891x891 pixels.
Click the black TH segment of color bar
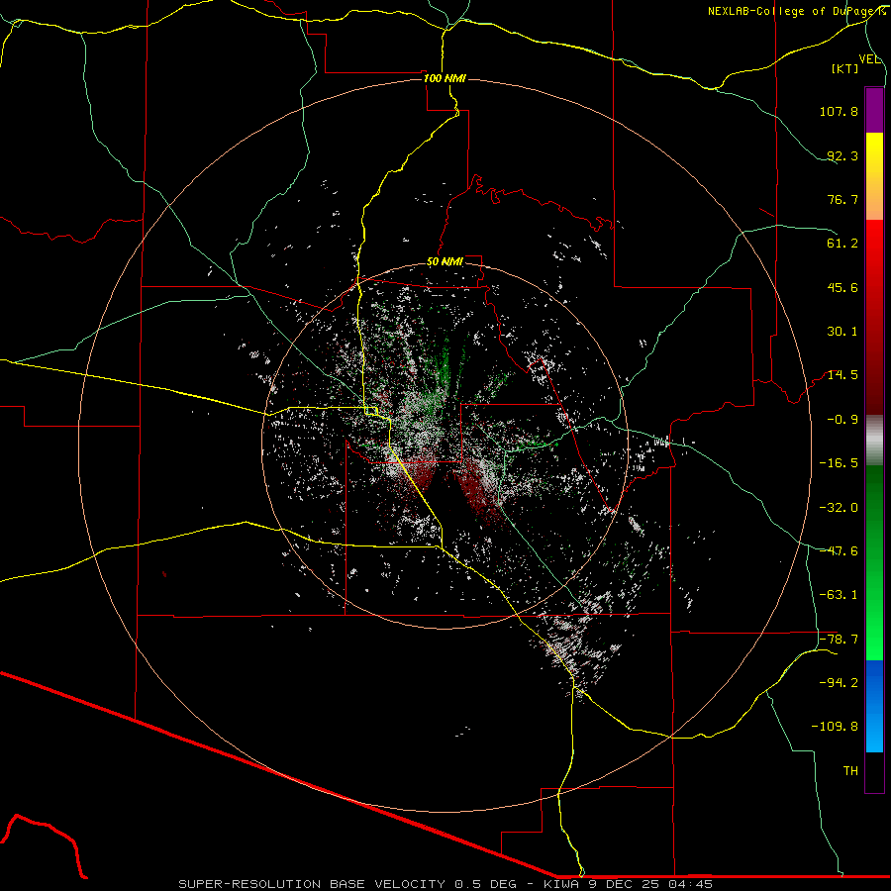pos(874,771)
